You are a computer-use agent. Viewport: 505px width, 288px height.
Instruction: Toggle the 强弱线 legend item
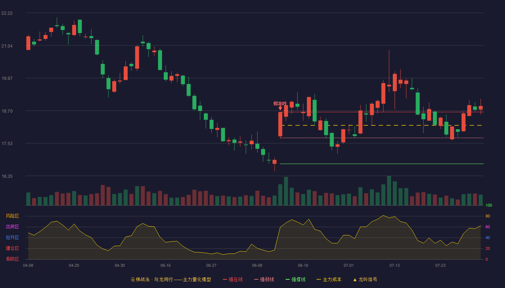(264, 279)
